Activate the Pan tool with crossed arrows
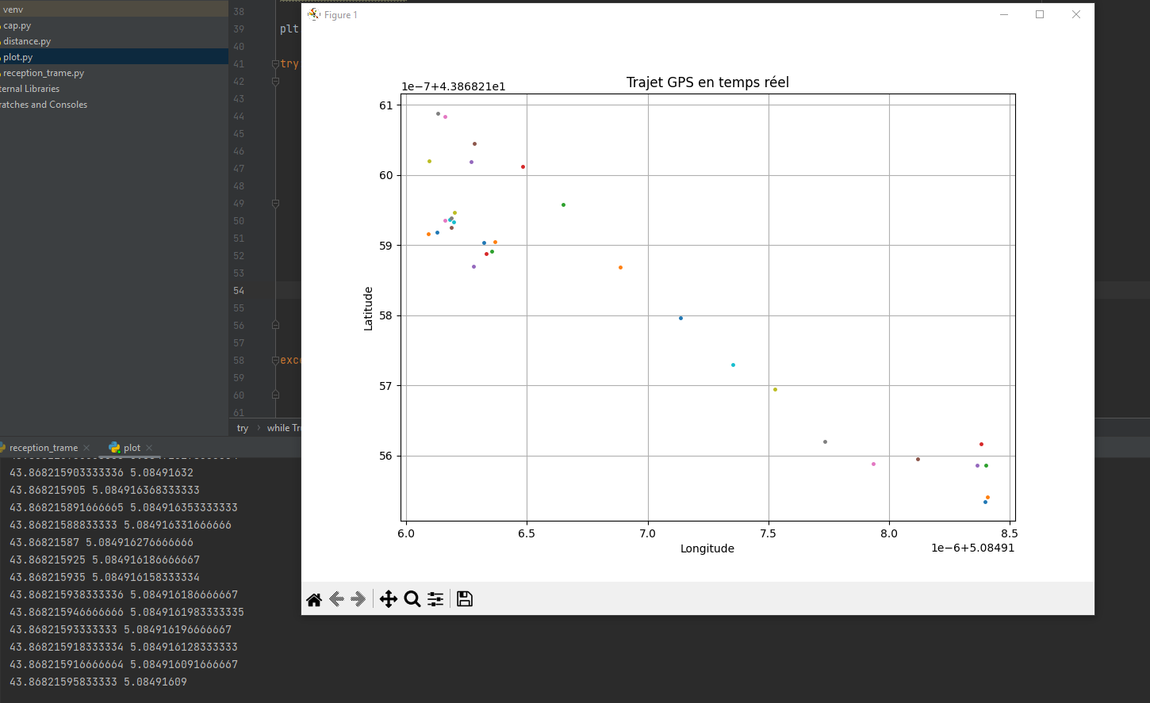Viewport: 1150px width, 703px height. pyautogui.click(x=388, y=599)
